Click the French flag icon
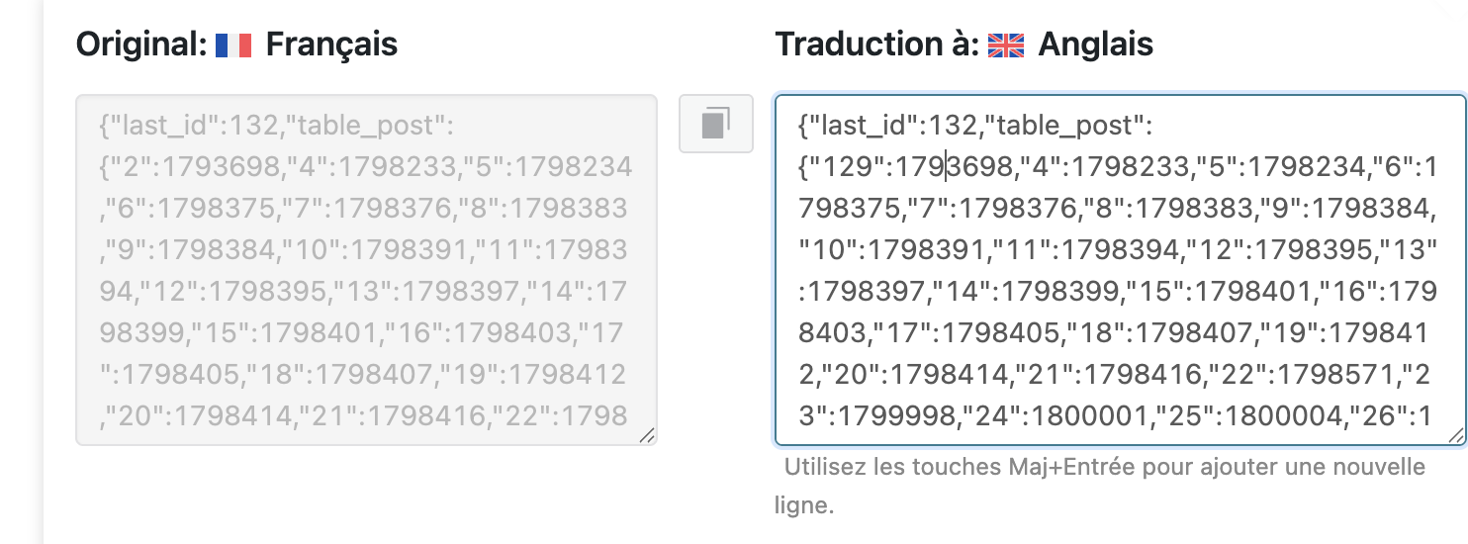Viewport: 1468px width, 544px height. (x=234, y=45)
